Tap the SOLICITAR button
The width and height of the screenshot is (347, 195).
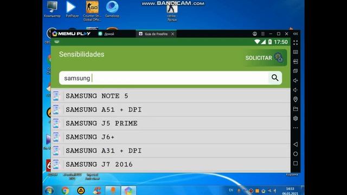pyautogui.click(x=265, y=58)
